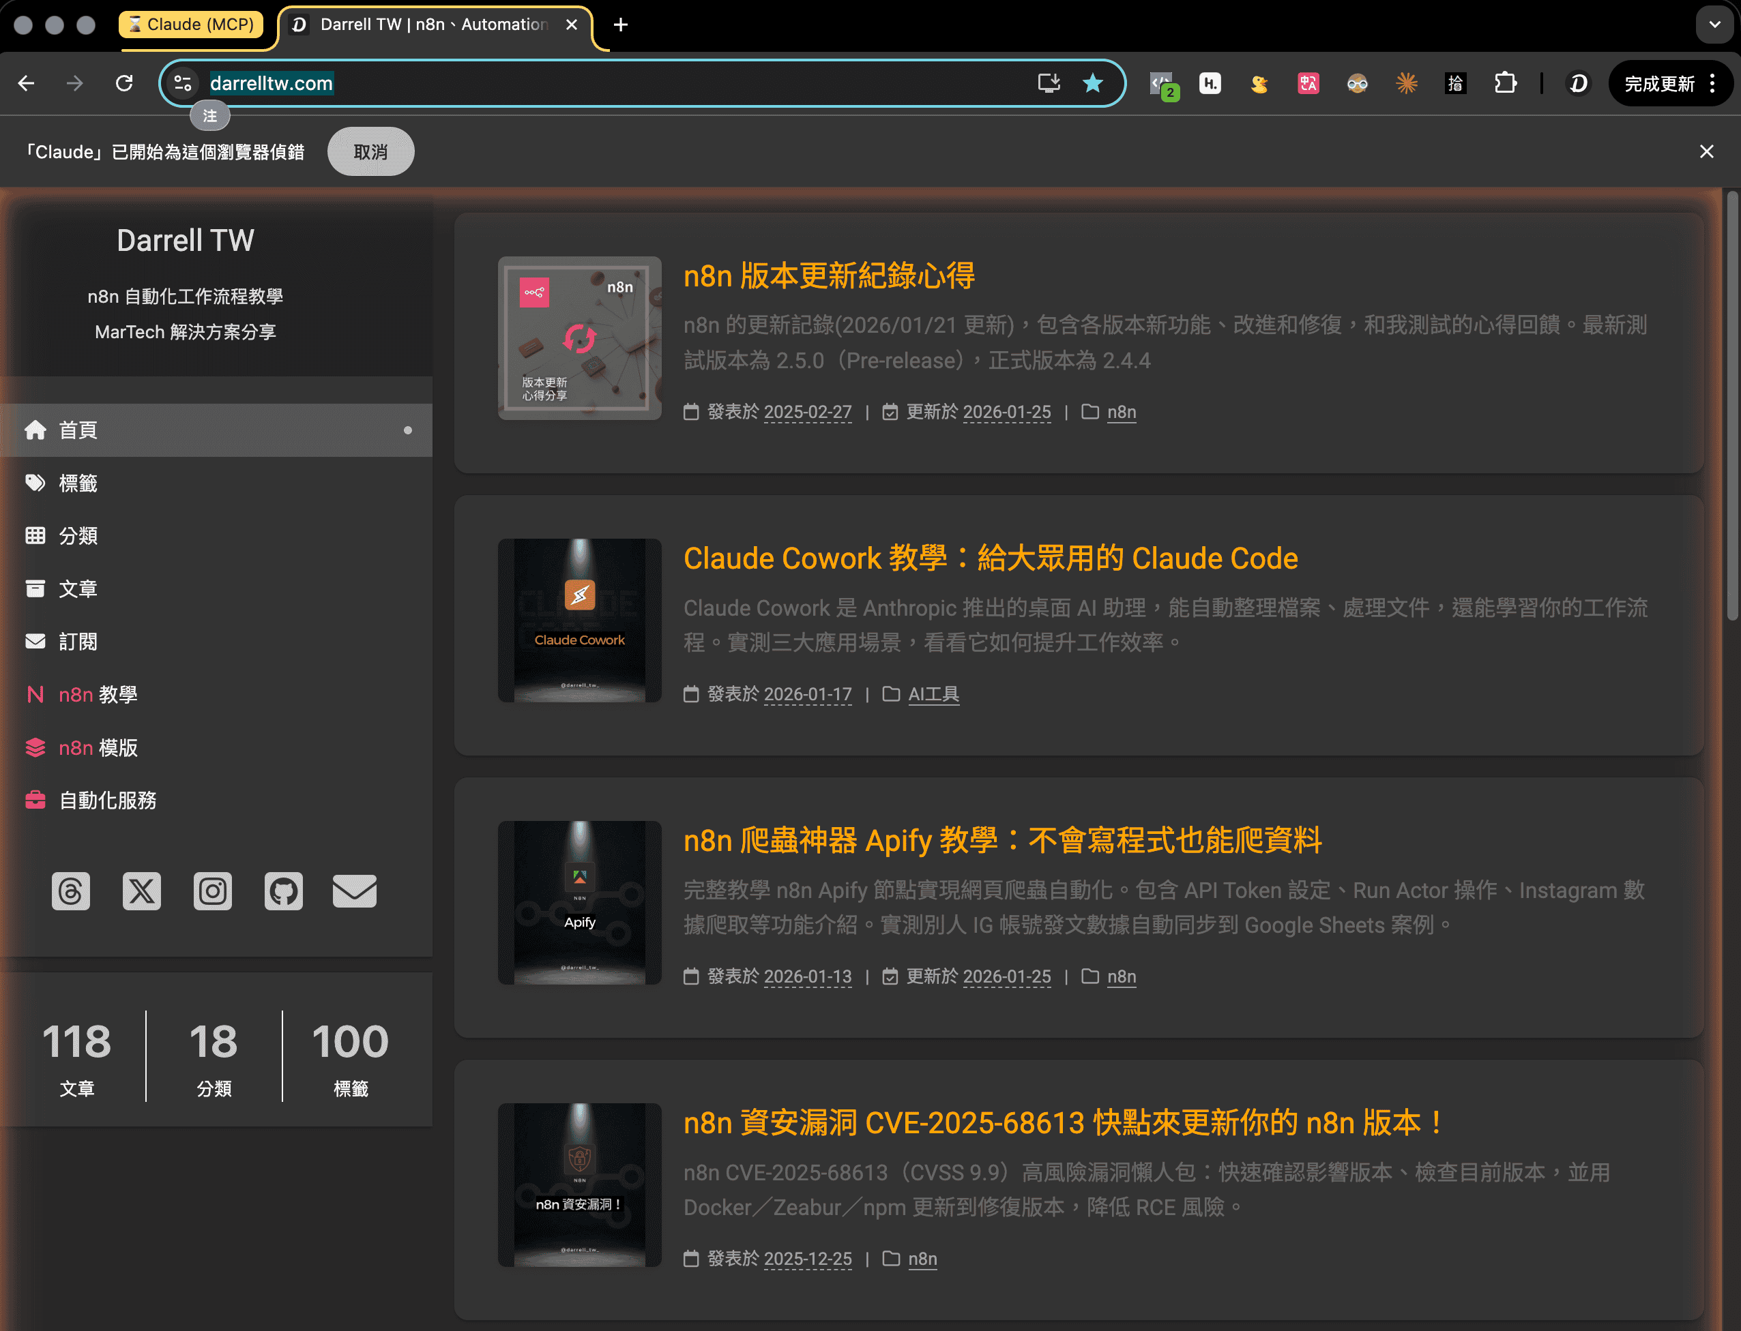Open the Claude Cowork 教學 article
Screen dimensions: 1741x1331
coord(990,558)
